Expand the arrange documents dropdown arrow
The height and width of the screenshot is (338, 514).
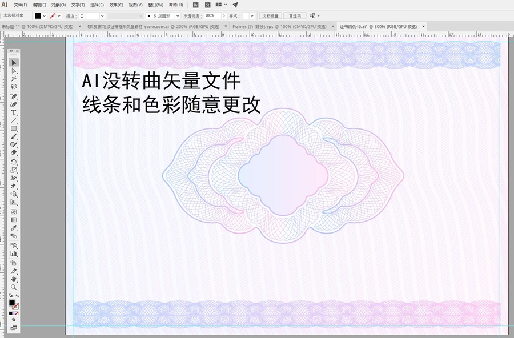click(x=226, y=5)
